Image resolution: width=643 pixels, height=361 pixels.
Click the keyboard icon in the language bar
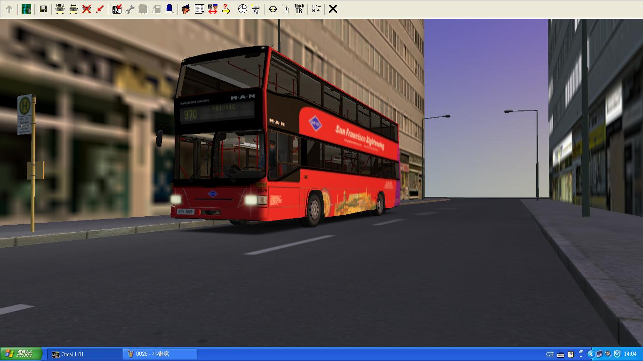561,354
